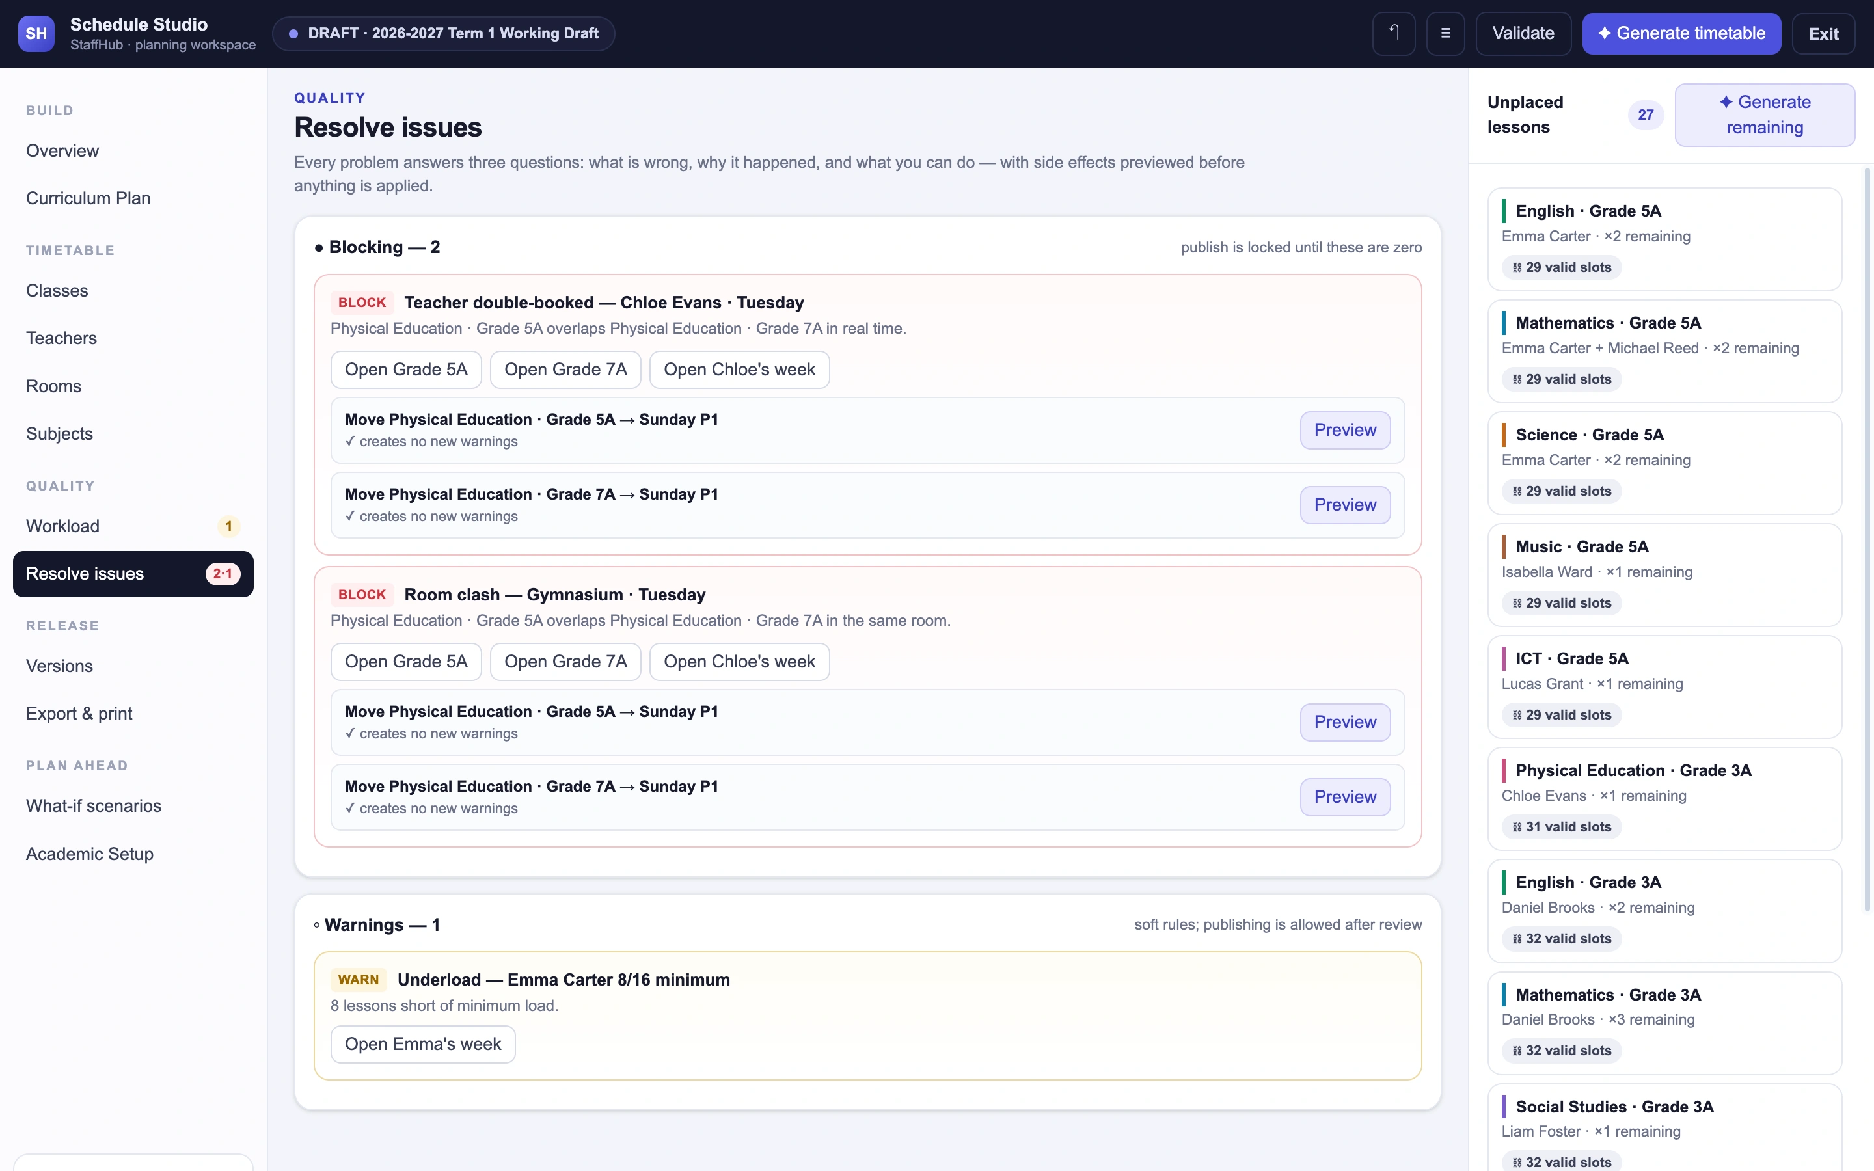Screen dimensions: 1874x1171
Task: Click 31 valid slots chip for PE Grade 3A
Action: tap(1561, 827)
